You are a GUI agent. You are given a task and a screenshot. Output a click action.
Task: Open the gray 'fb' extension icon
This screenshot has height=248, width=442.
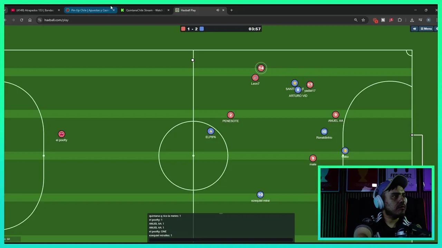point(383,20)
